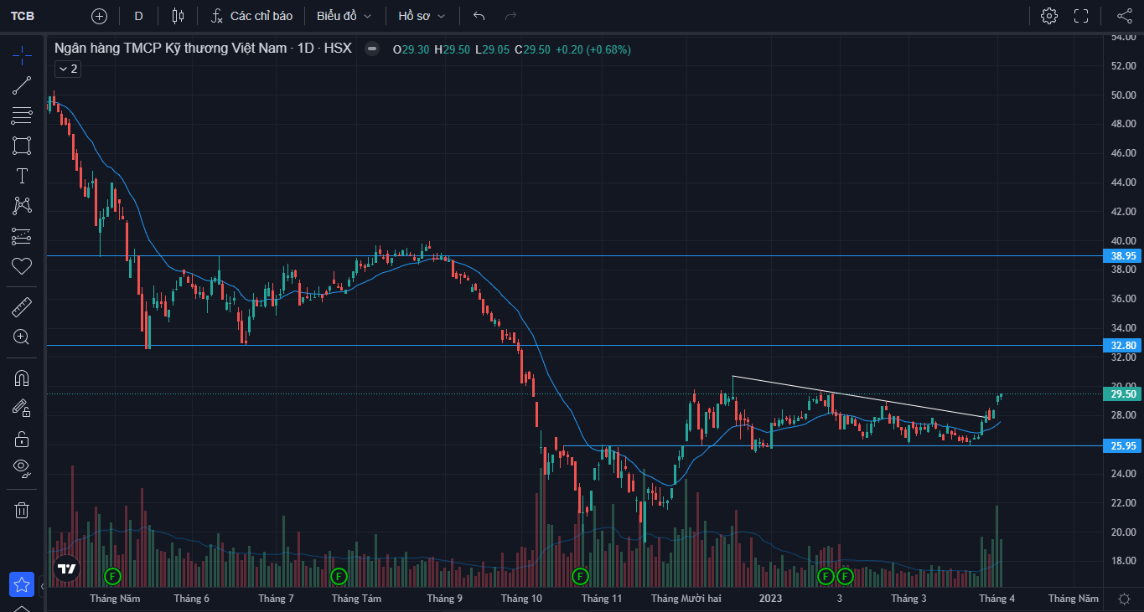Open the chart patterns tool
Screen dimensions: 1144x612
22,206
